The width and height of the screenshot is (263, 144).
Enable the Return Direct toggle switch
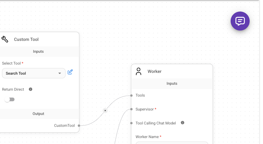click(x=9, y=100)
